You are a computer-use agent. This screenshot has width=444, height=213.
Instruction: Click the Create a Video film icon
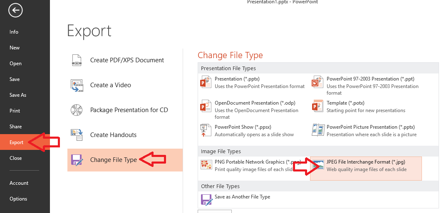pyautogui.click(x=77, y=85)
